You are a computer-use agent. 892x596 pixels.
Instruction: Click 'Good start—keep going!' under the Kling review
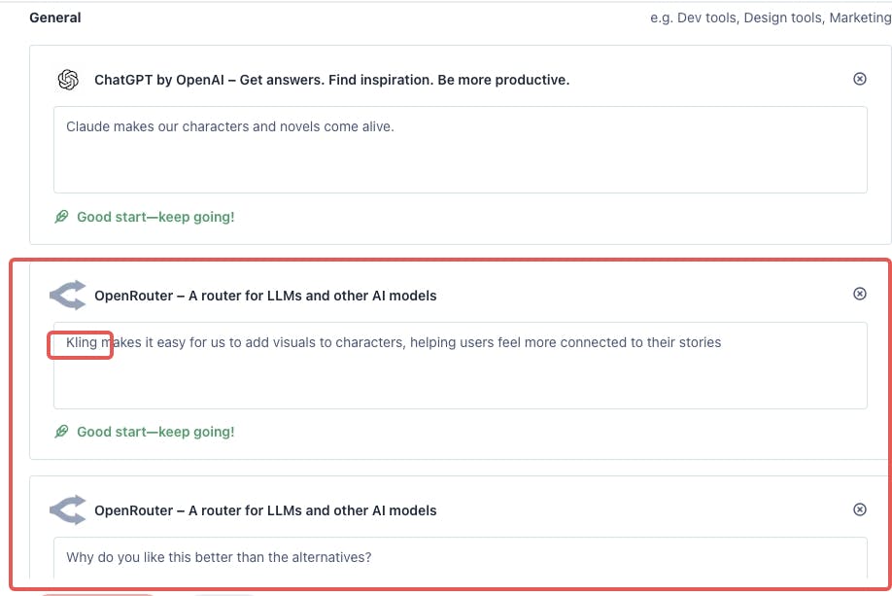pyautogui.click(x=155, y=432)
